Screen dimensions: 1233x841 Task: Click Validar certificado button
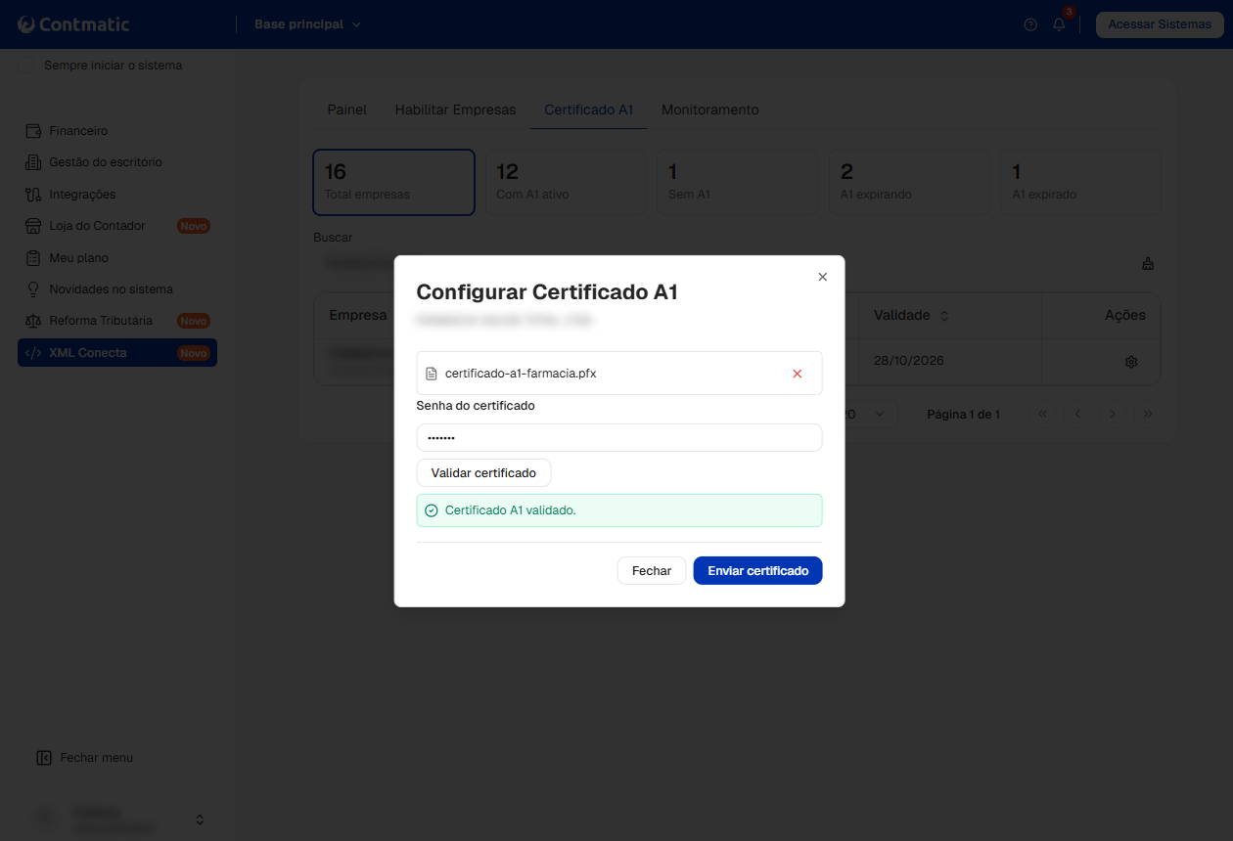483,473
